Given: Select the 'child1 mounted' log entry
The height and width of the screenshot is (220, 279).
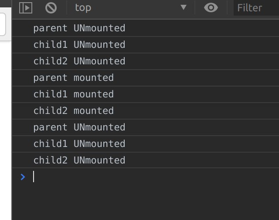Looking at the screenshot, I should coord(145,94).
